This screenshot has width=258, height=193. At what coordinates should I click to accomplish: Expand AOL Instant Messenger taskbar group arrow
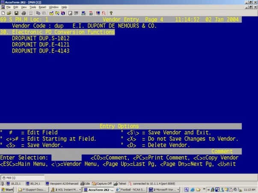(x=80, y=190)
